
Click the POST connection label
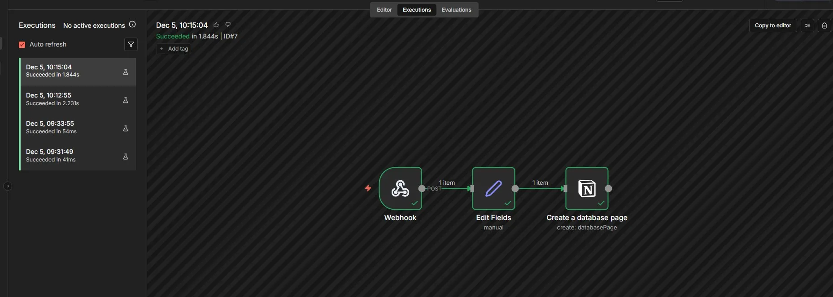pyautogui.click(x=434, y=189)
